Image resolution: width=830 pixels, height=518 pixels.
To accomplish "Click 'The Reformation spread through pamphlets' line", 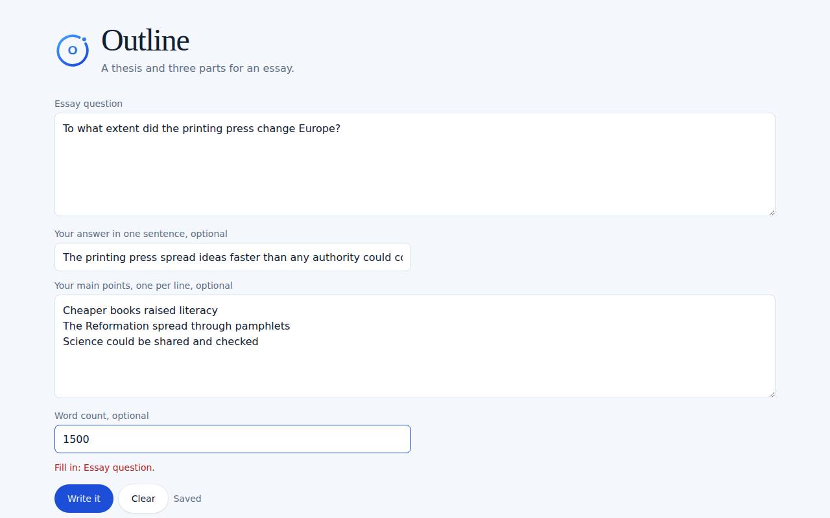I will tap(176, 326).
